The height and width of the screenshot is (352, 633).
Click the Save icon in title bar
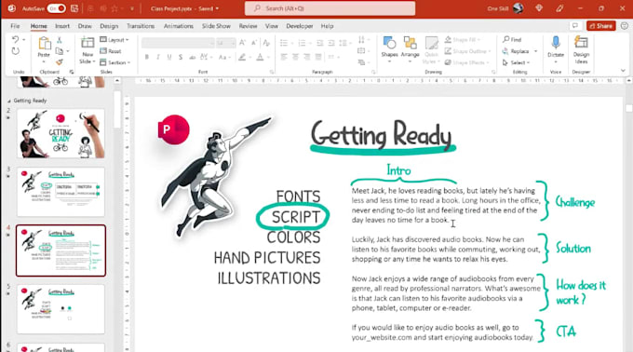coord(74,8)
